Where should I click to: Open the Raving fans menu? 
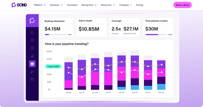tap(87, 5)
